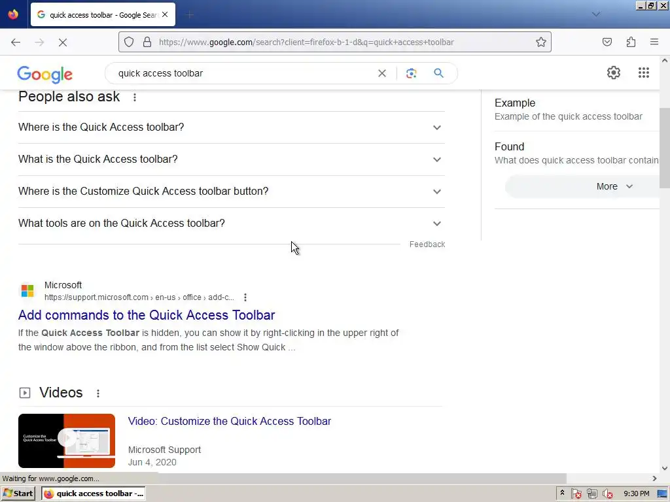
Task: Open the Google apps grid
Action: pyautogui.click(x=644, y=73)
